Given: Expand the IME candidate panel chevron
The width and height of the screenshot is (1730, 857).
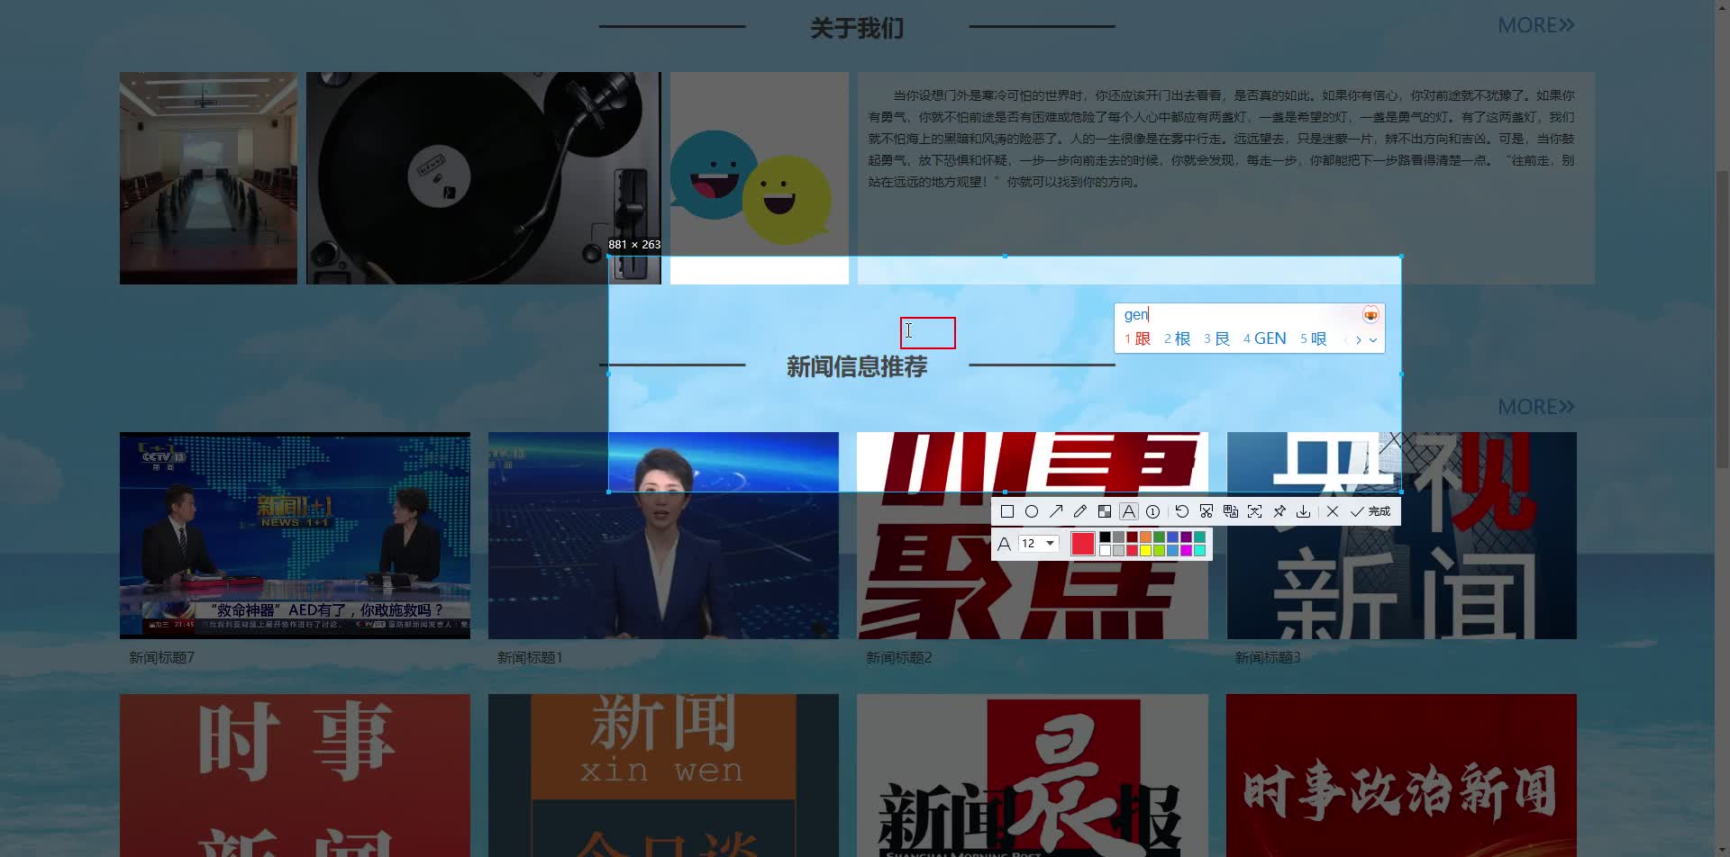Looking at the screenshot, I should click(x=1373, y=340).
